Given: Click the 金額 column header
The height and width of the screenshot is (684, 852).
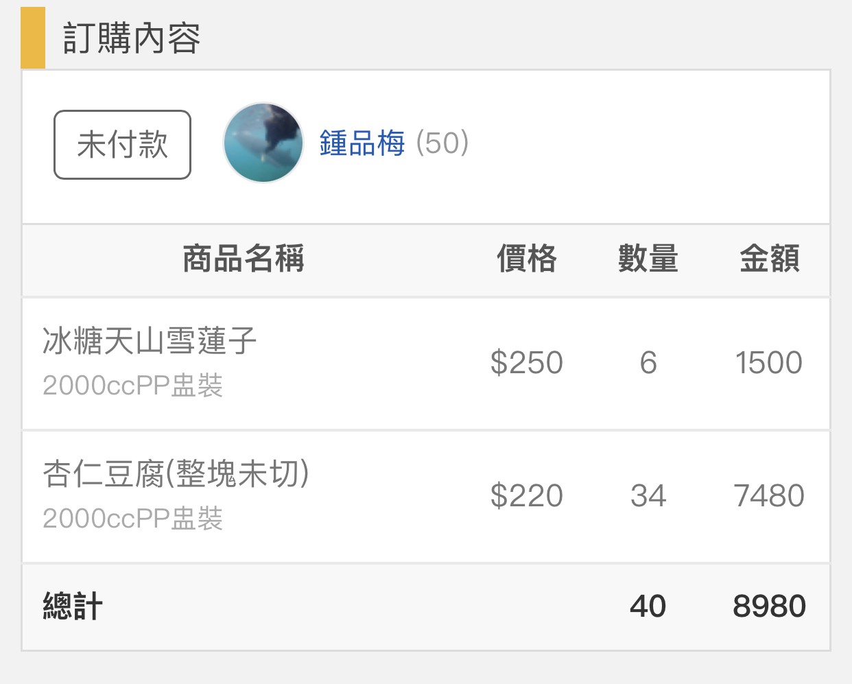Looking at the screenshot, I should tap(769, 259).
